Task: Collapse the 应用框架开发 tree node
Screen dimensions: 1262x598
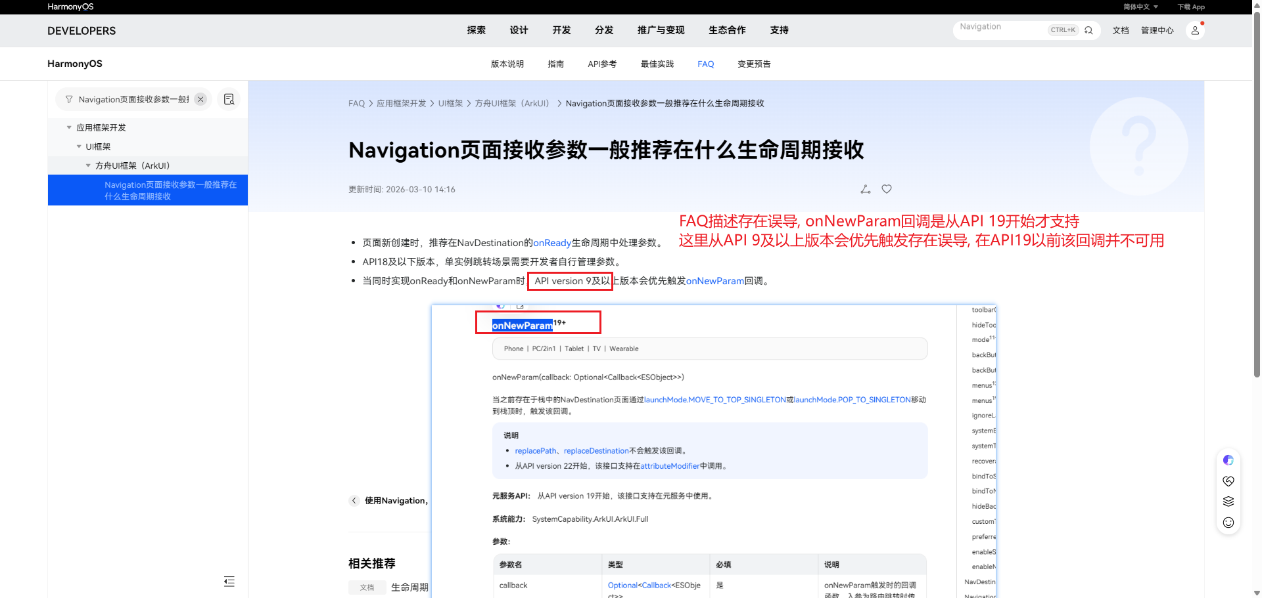Action: point(69,127)
